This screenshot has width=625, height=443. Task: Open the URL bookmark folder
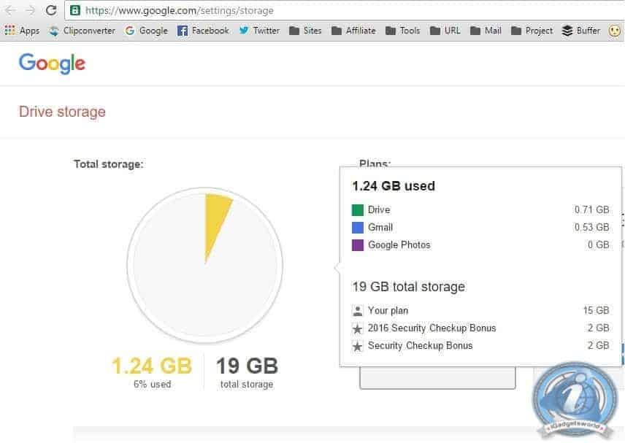(445, 31)
